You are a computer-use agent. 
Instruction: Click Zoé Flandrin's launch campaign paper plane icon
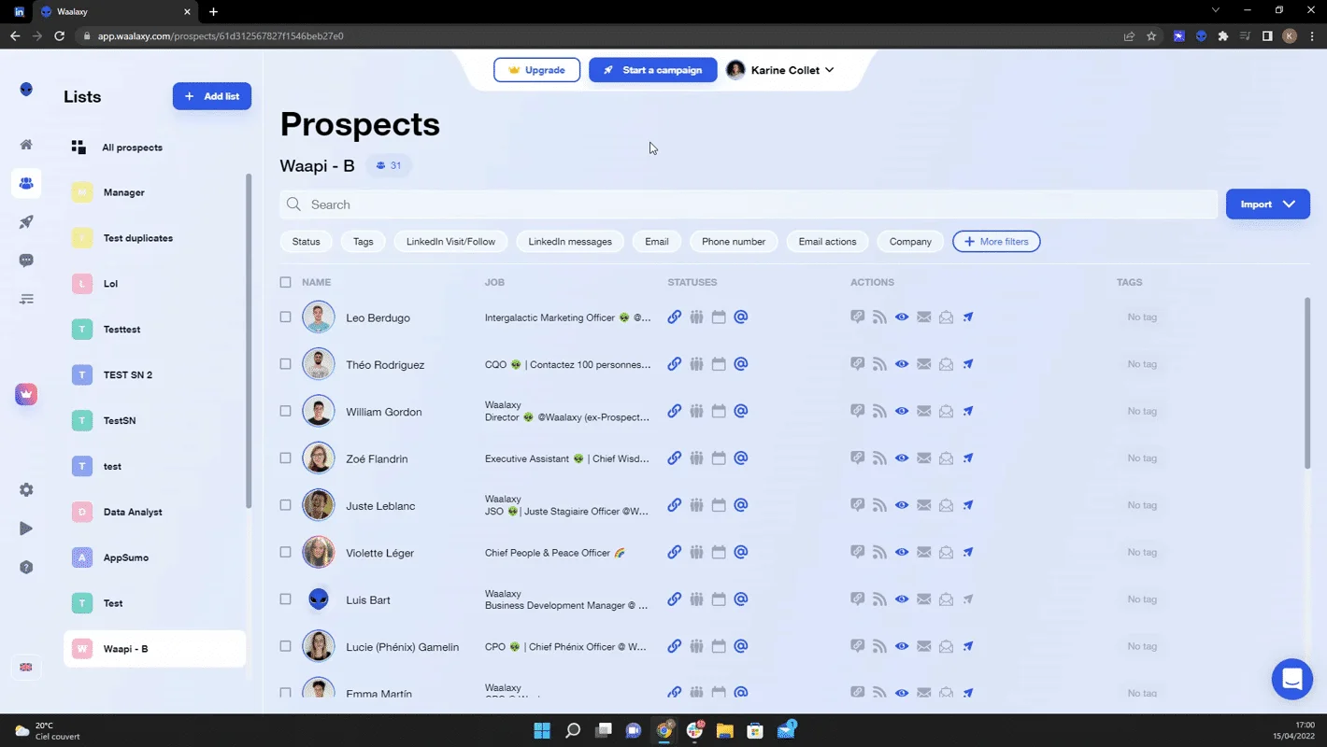tap(968, 458)
